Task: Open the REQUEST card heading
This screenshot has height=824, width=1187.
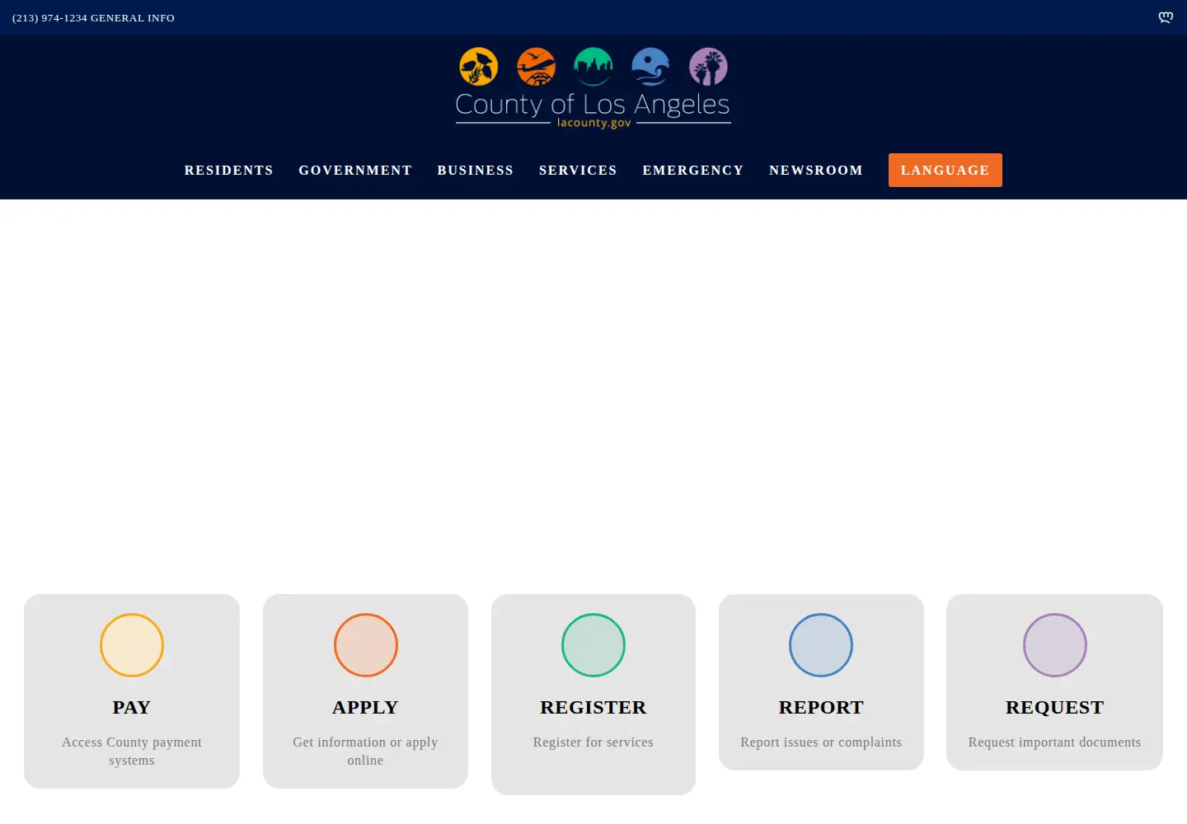Action: [x=1055, y=708]
